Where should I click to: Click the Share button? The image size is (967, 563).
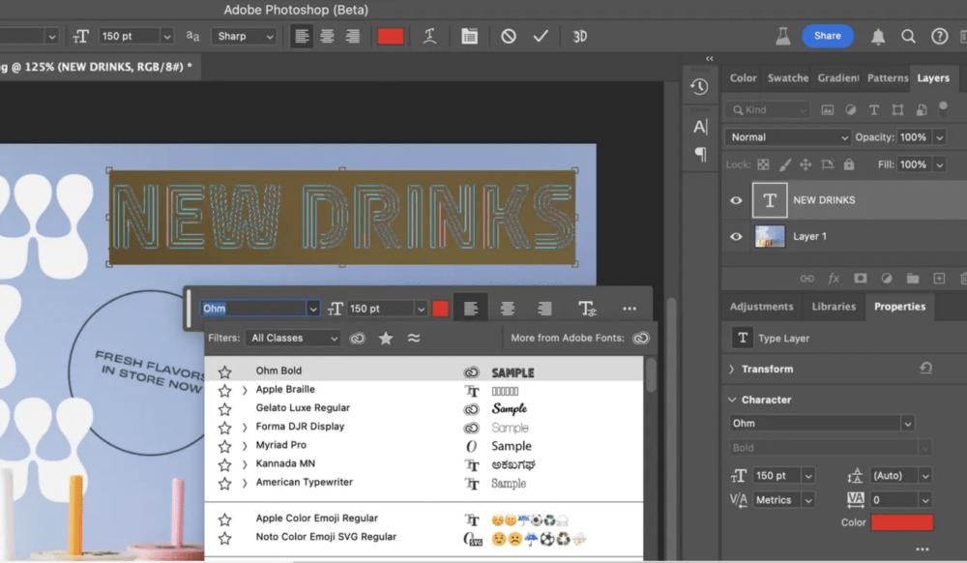click(x=828, y=36)
